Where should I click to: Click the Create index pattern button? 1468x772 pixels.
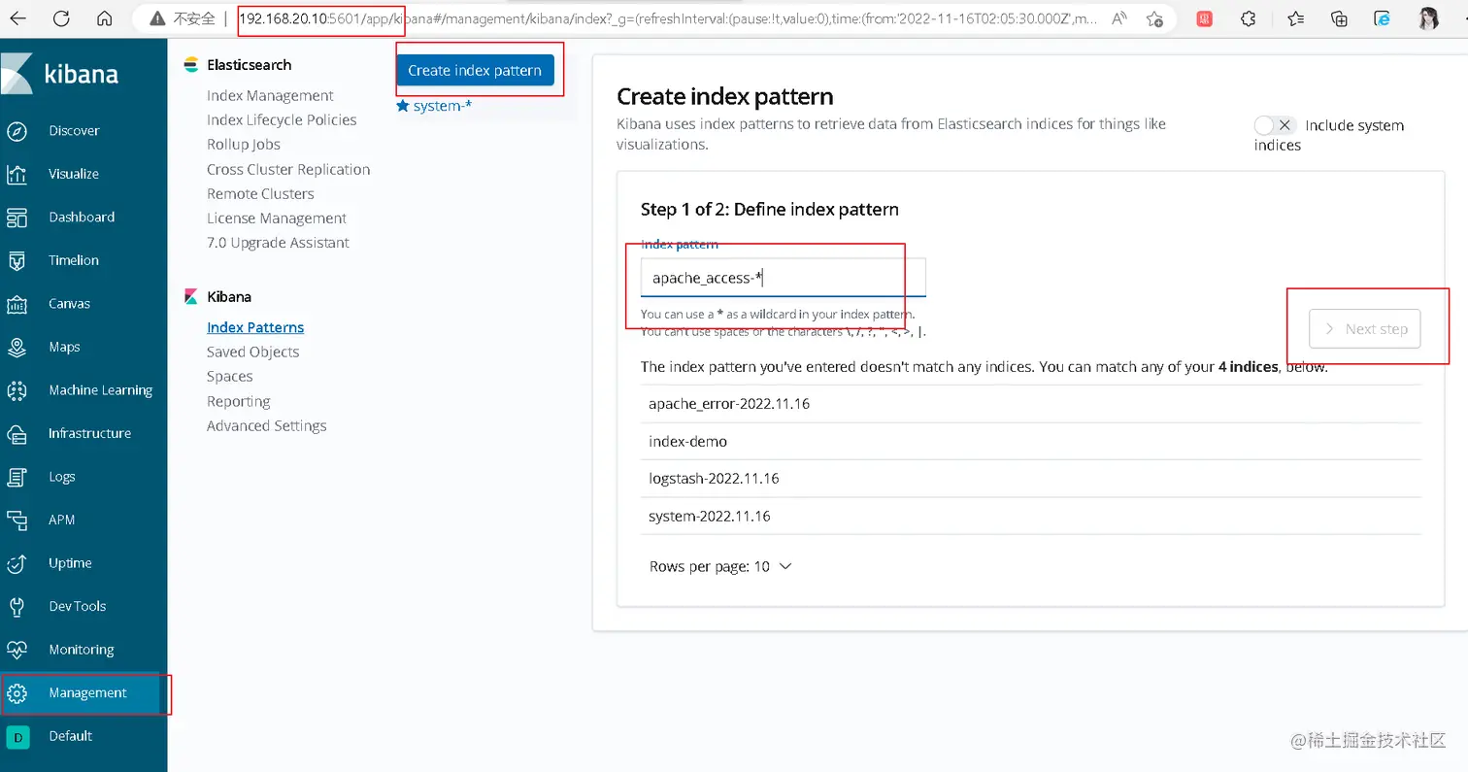point(475,71)
